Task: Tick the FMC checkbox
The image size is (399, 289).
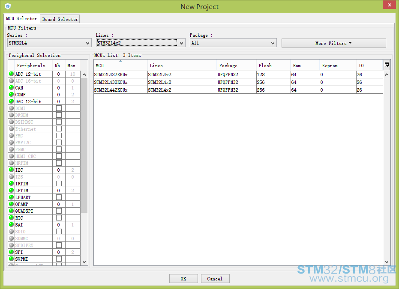Action: click(x=59, y=135)
